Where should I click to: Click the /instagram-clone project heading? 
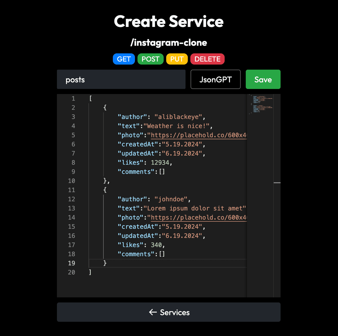tap(169, 43)
